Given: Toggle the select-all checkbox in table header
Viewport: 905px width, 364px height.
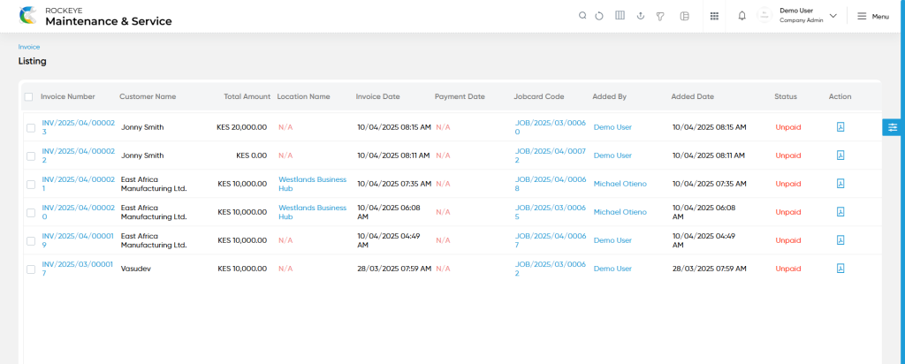Looking at the screenshot, I should [x=28, y=97].
